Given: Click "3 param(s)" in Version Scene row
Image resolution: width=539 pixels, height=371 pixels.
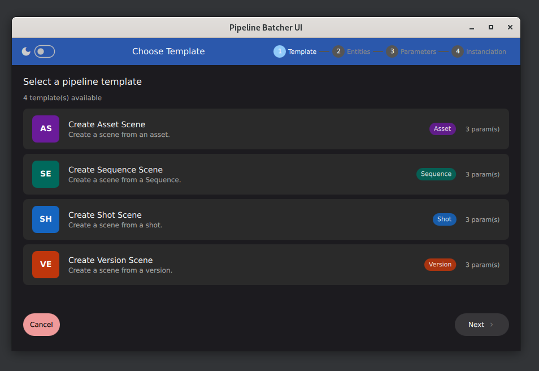Looking at the screenshot, I should pos(483,265).
